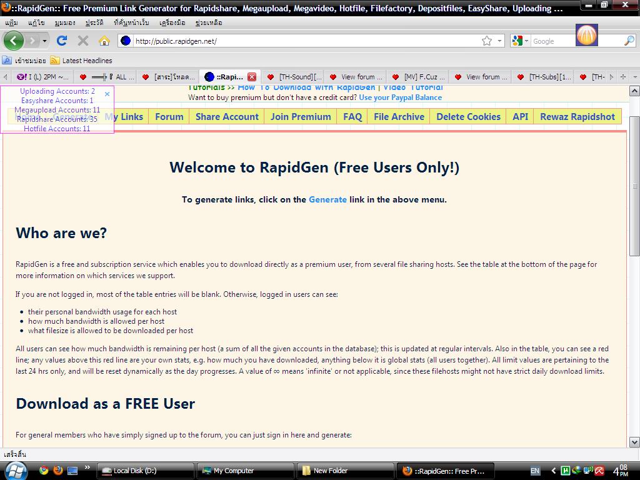640x480 pixels.
Task: Reload the page with the blue refresh icon
Action: (62, 41)
